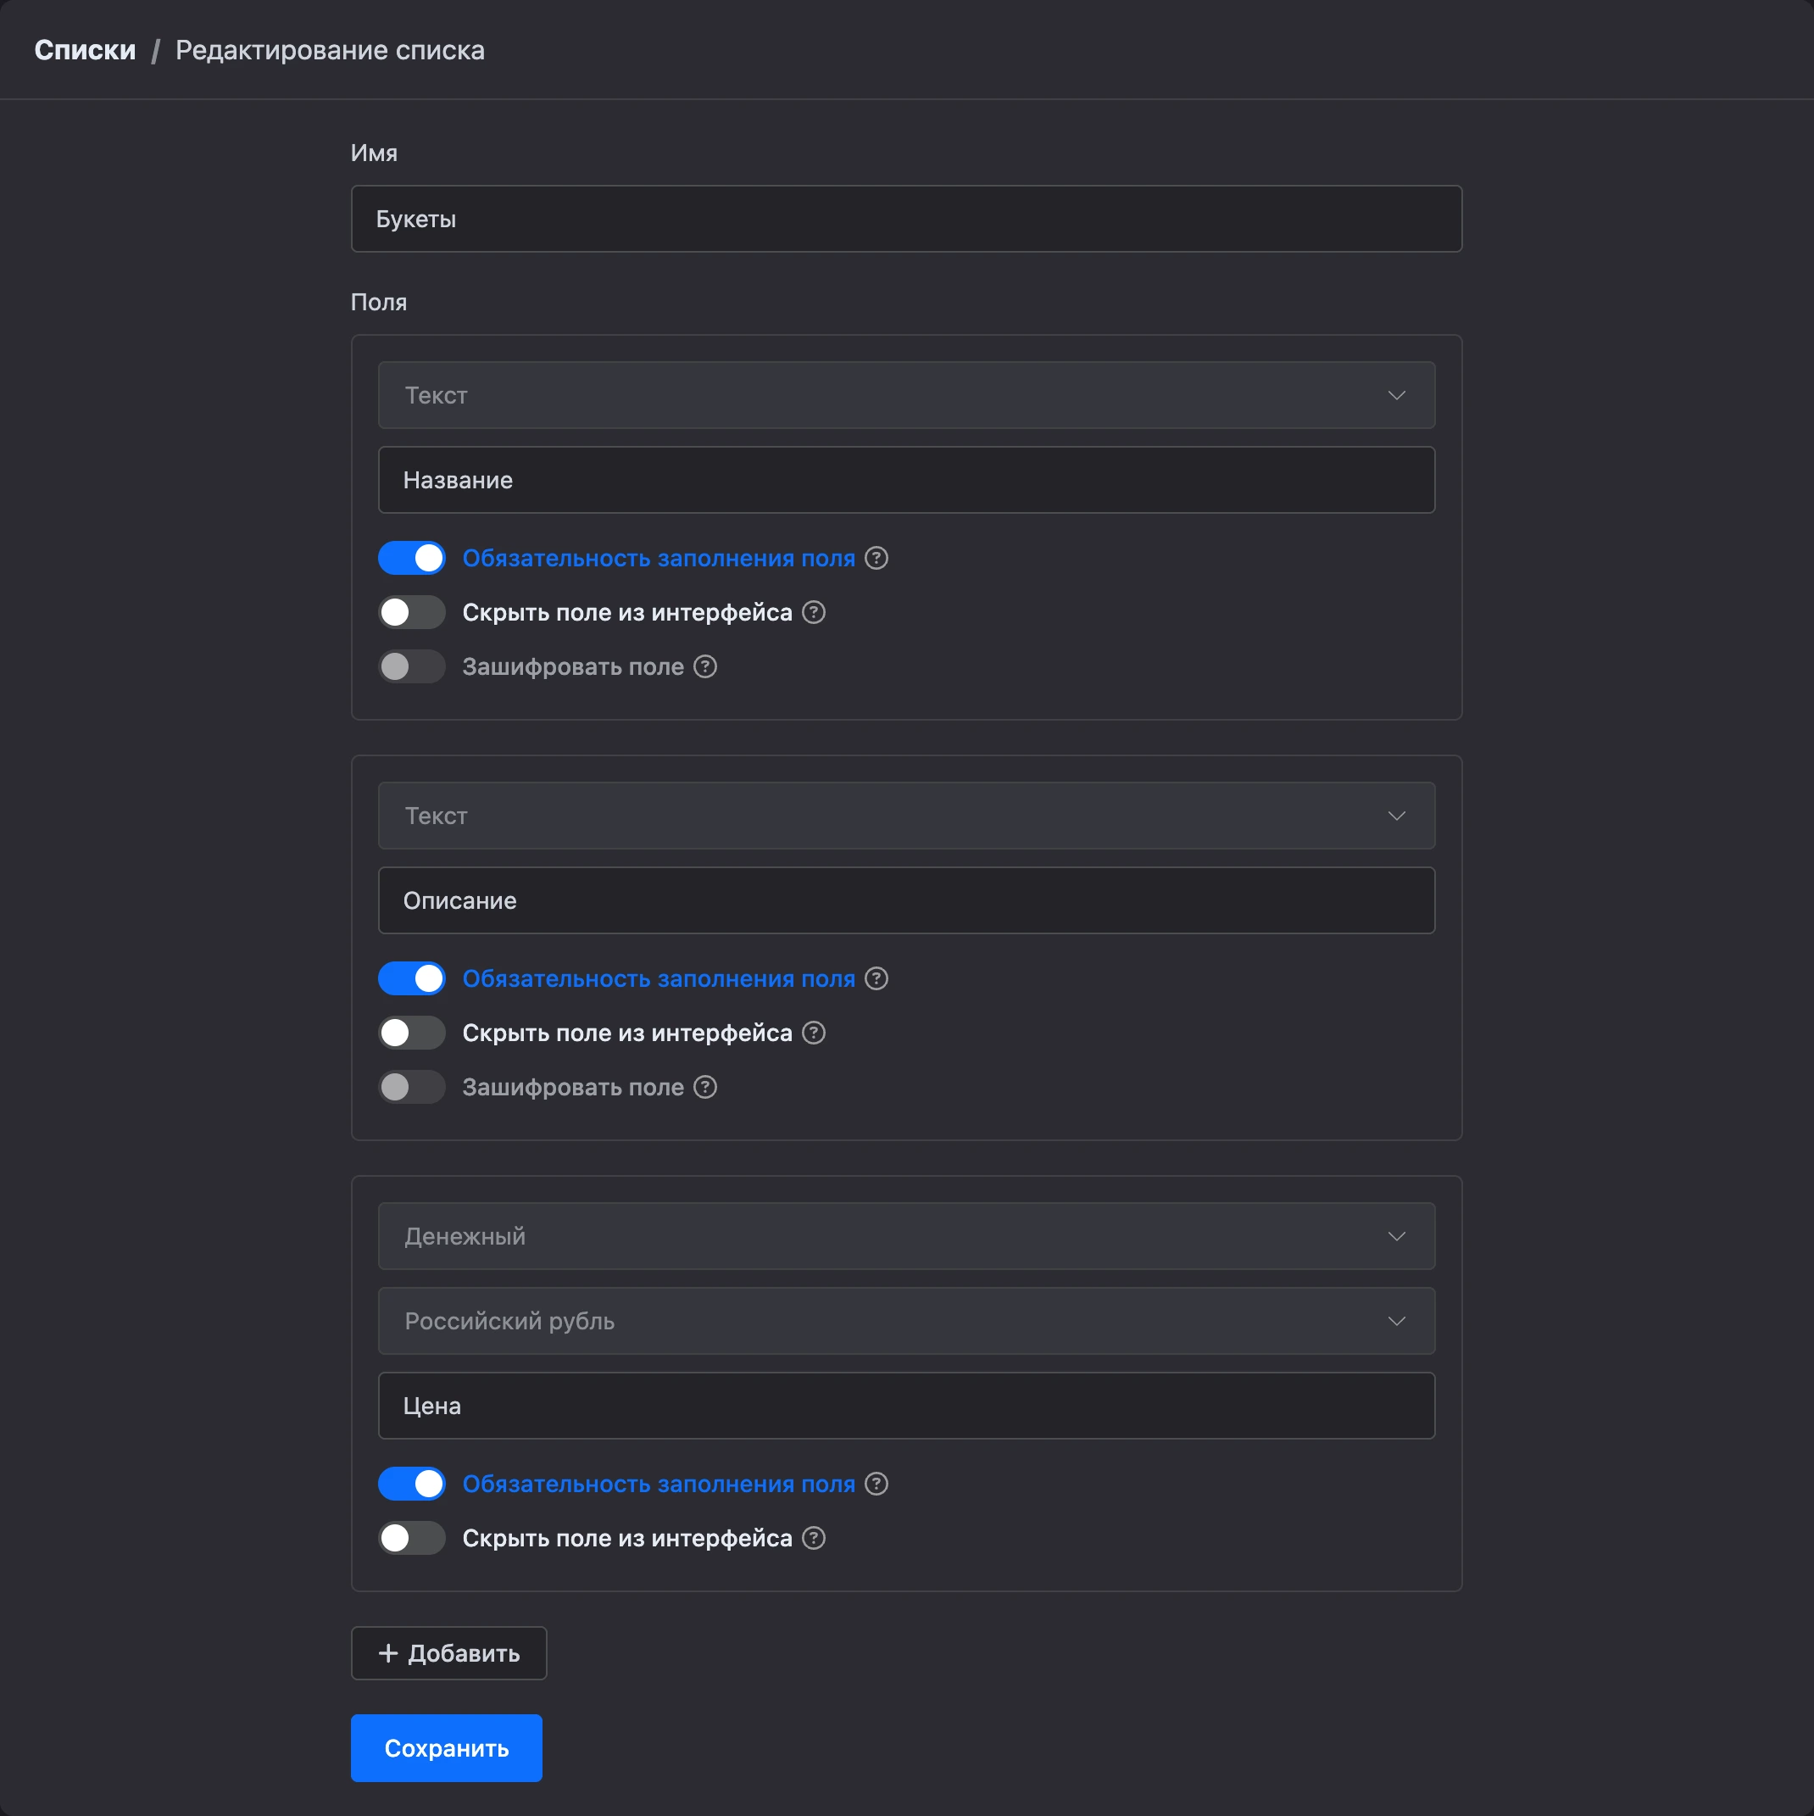
Task: Toggle encrypt-field switch under Название
Action: (x=412, y=667)
